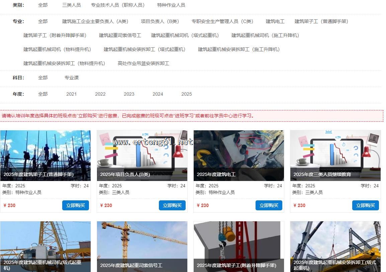Viewport: 386px width, 272px height.
Task: Purchase the 2025年度建筑电工 course
Action: (269, 205)
